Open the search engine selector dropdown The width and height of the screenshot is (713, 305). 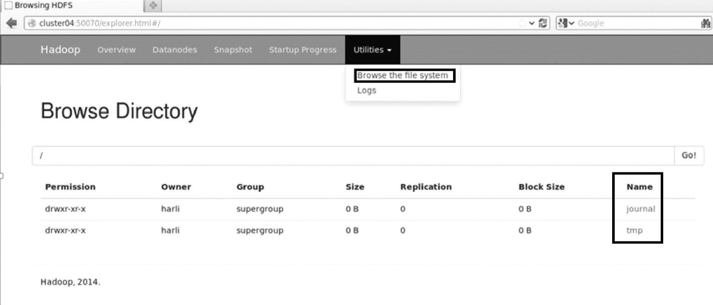click(566, 23)
